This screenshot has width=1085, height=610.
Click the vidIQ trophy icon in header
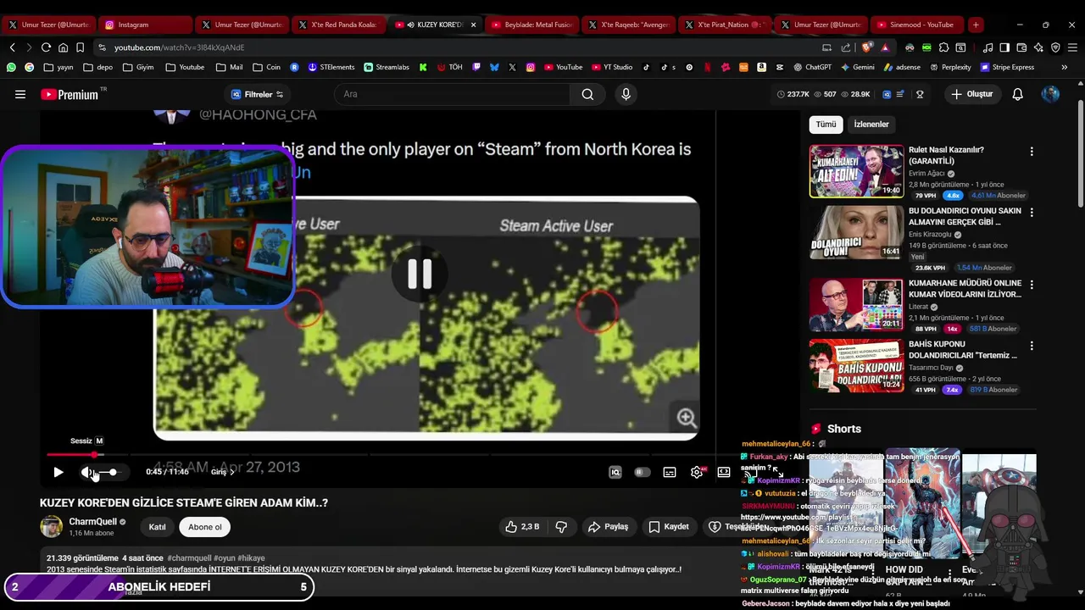(x=920, y=94)
